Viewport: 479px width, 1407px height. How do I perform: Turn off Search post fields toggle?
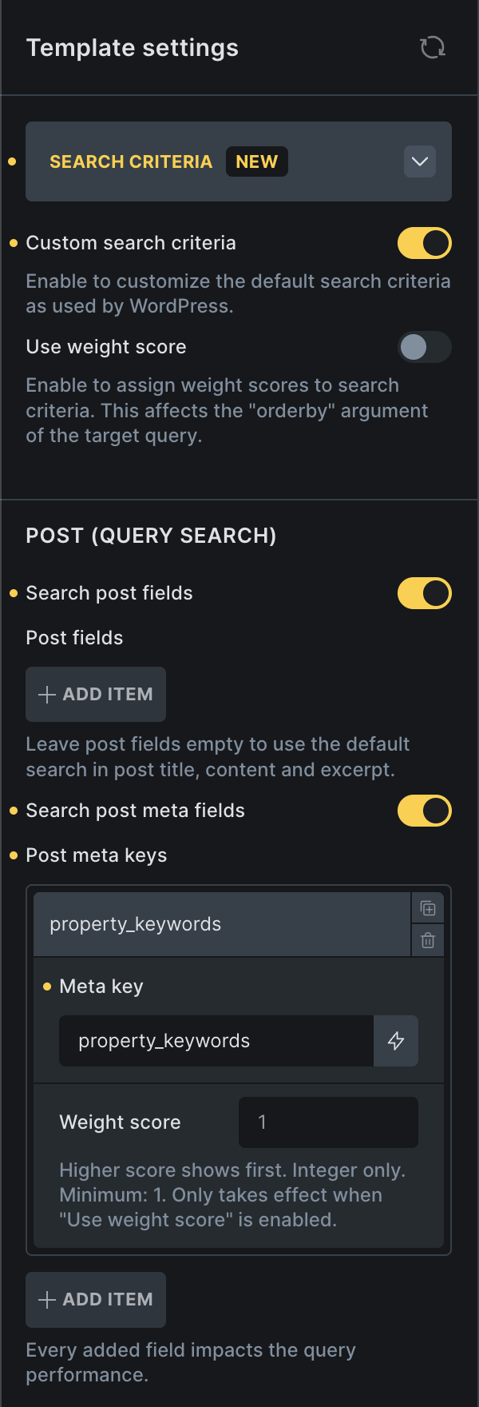[425, 593]
